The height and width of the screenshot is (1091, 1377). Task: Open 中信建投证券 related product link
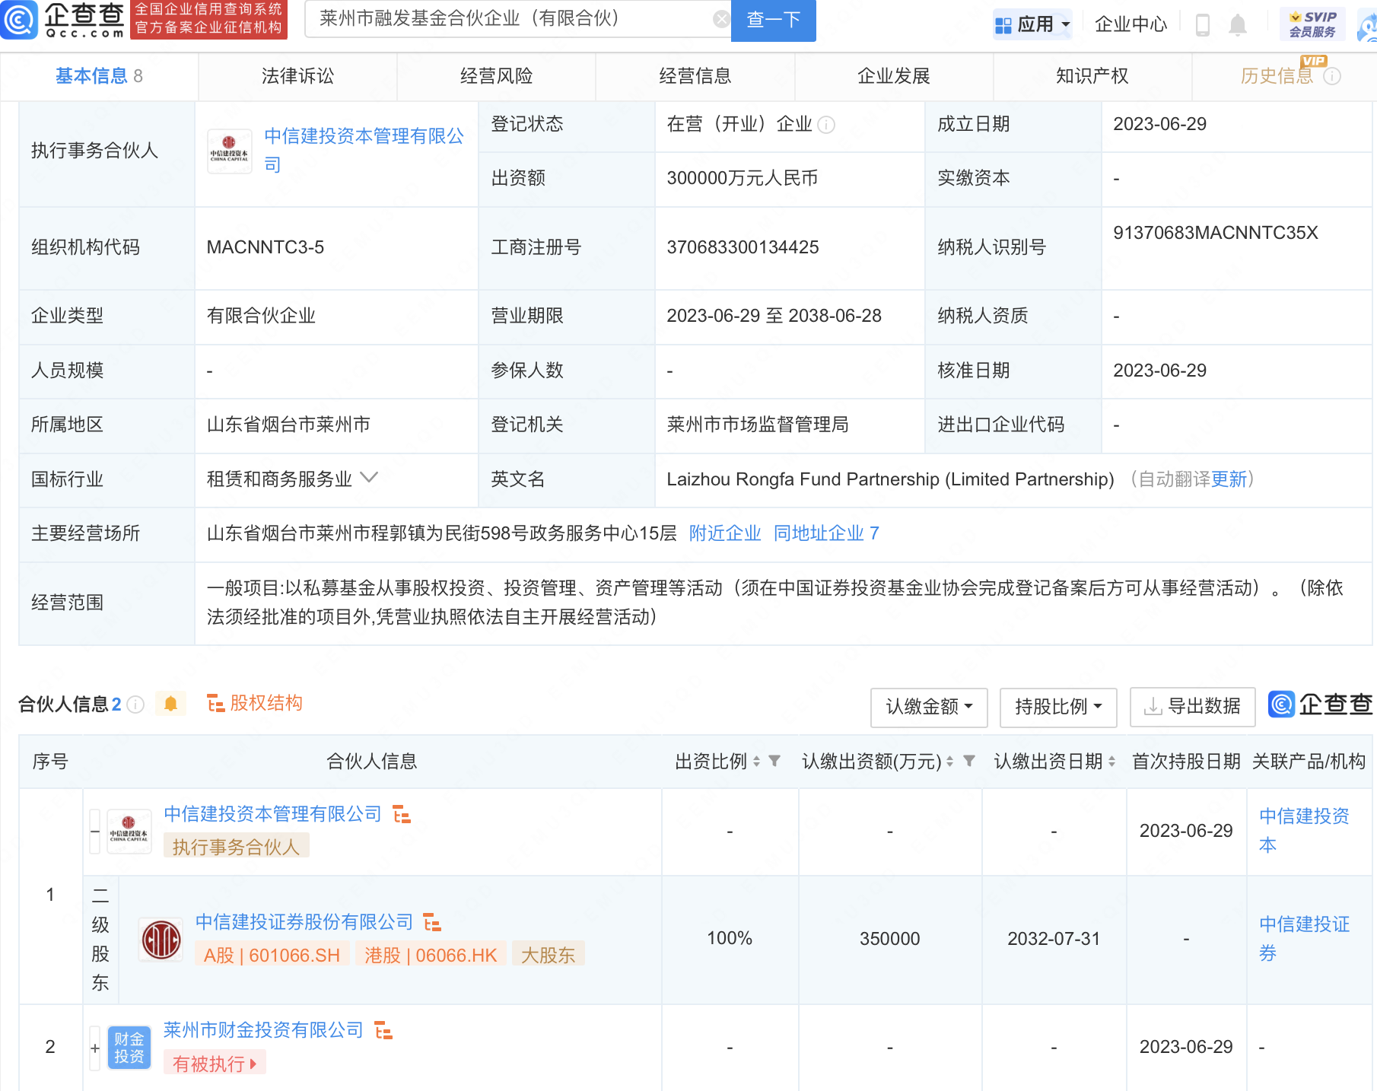(x=1304, y=939)
